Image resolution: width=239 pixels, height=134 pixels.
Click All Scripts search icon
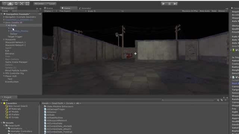[x=7, y=117]
